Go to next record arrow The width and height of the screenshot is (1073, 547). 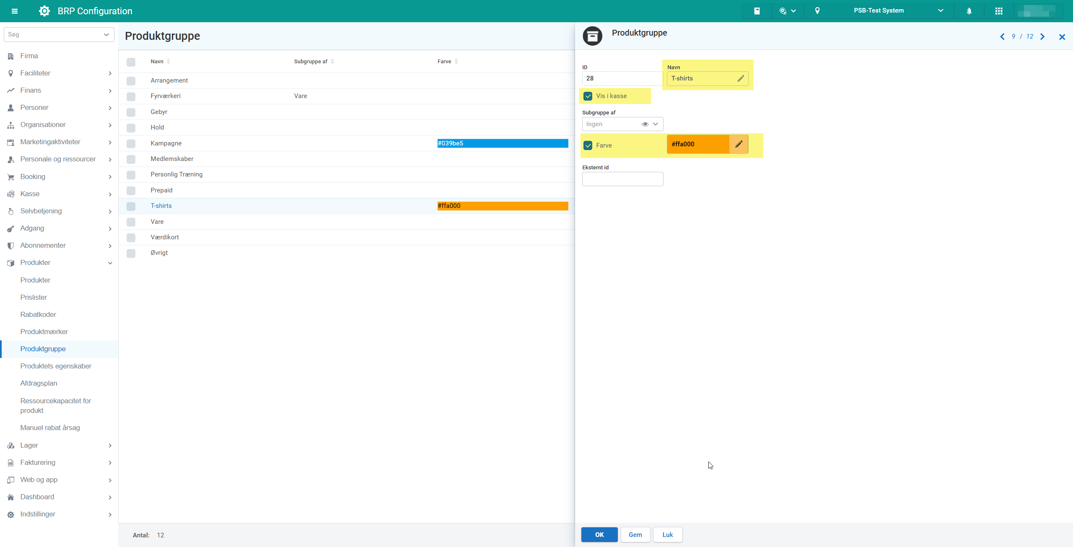(x=1042, y=37)
